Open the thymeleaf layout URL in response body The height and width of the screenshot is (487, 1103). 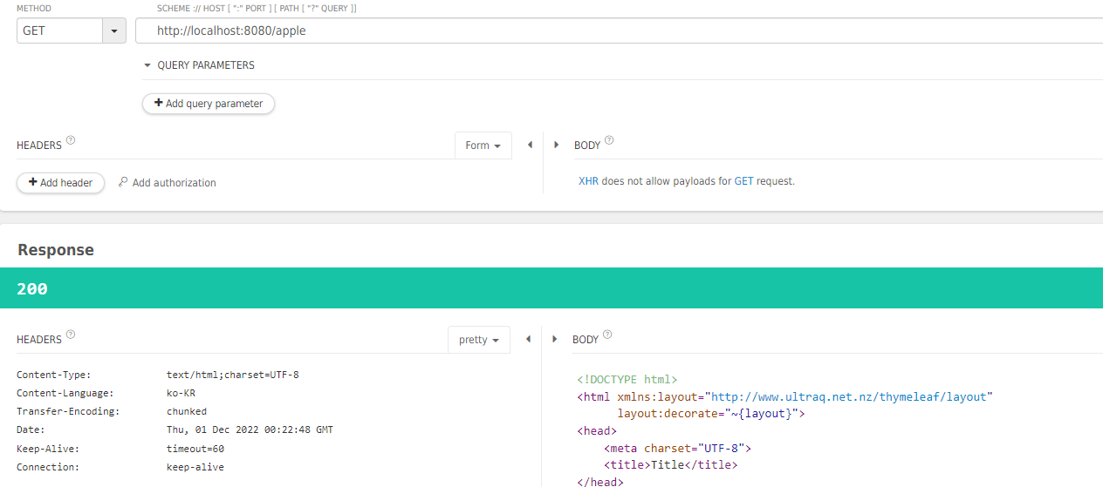(849, 396)
